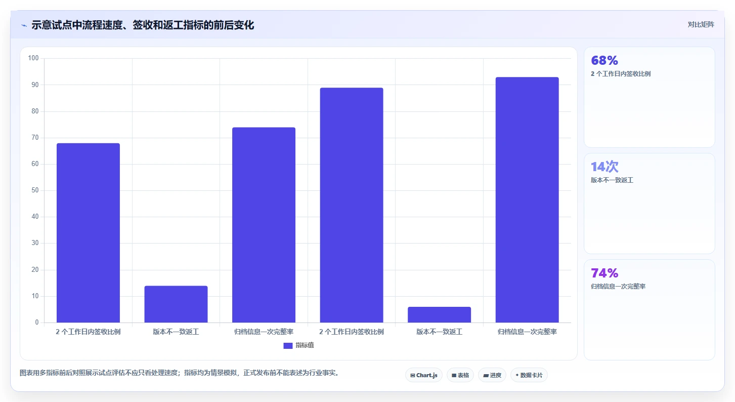
Task: Click the trend icon before the title
Action: [24, 25]
